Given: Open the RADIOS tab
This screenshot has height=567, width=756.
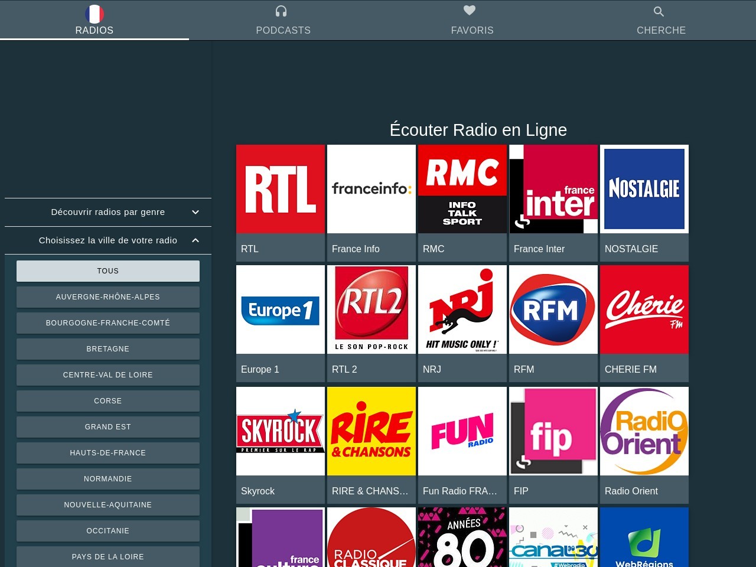Looking at the screenshot, I should click(94, 20).
